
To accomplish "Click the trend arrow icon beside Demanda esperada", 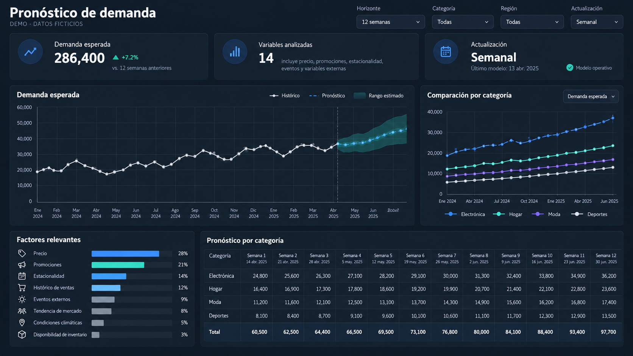I will [30, 51].
